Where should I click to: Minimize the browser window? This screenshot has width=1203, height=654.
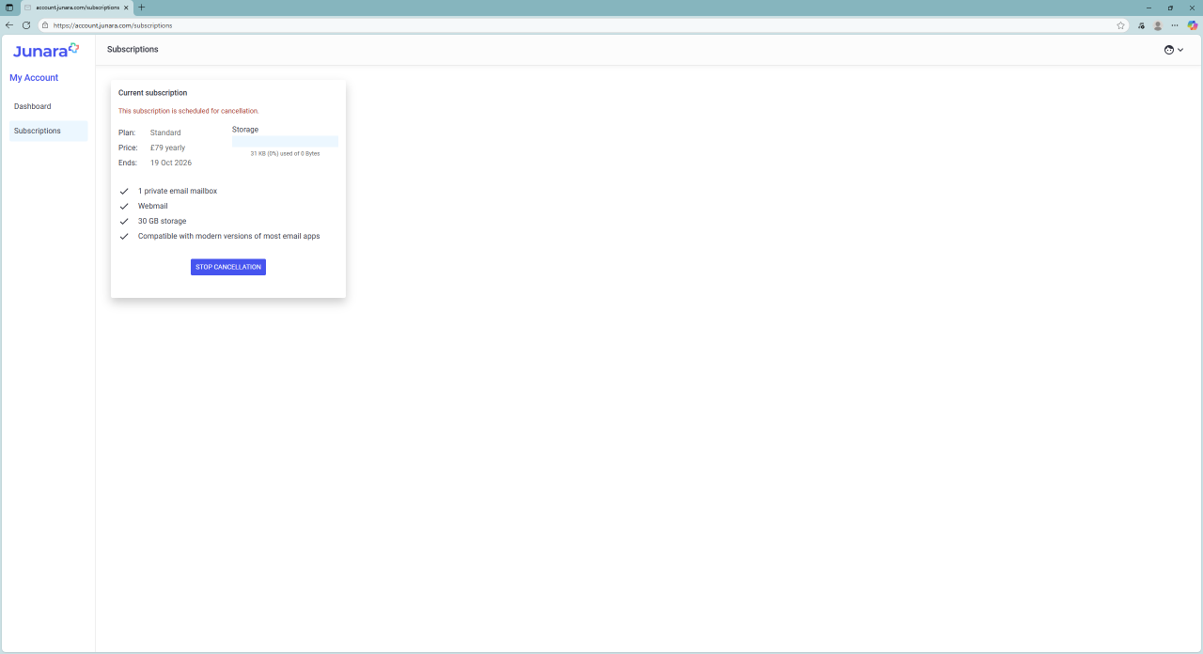click(x=1148, y=8)
